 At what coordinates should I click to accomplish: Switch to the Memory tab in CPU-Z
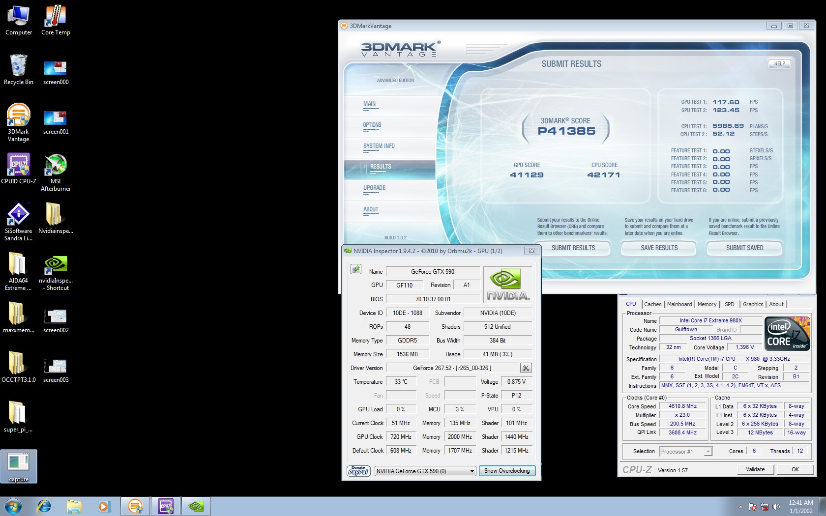coord(707,304)
